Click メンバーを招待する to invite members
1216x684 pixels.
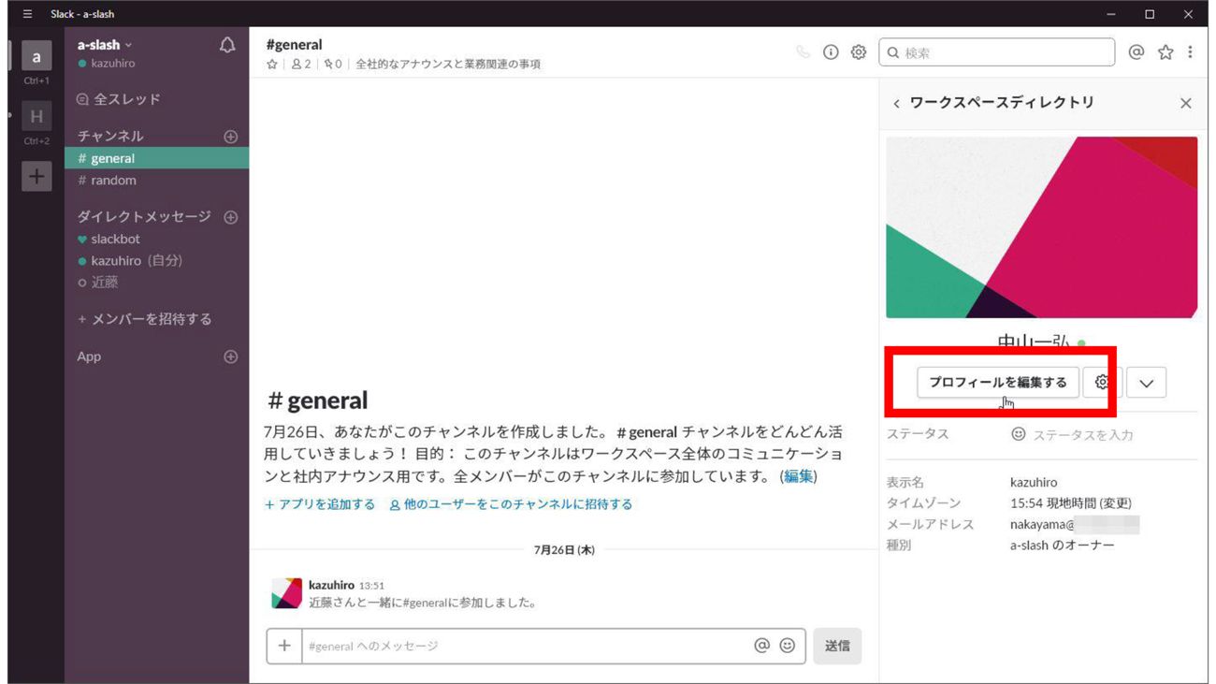point(145,319)
